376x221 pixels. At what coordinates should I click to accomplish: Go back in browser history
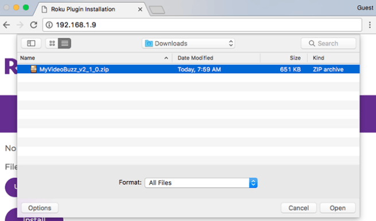click(7, 25)
